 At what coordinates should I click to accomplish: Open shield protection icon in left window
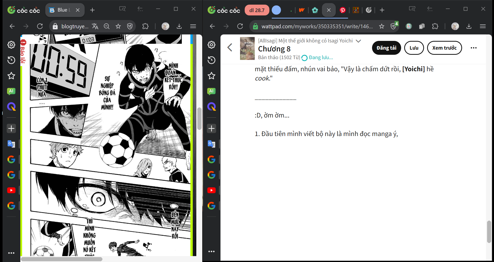(x=130, y=26)
